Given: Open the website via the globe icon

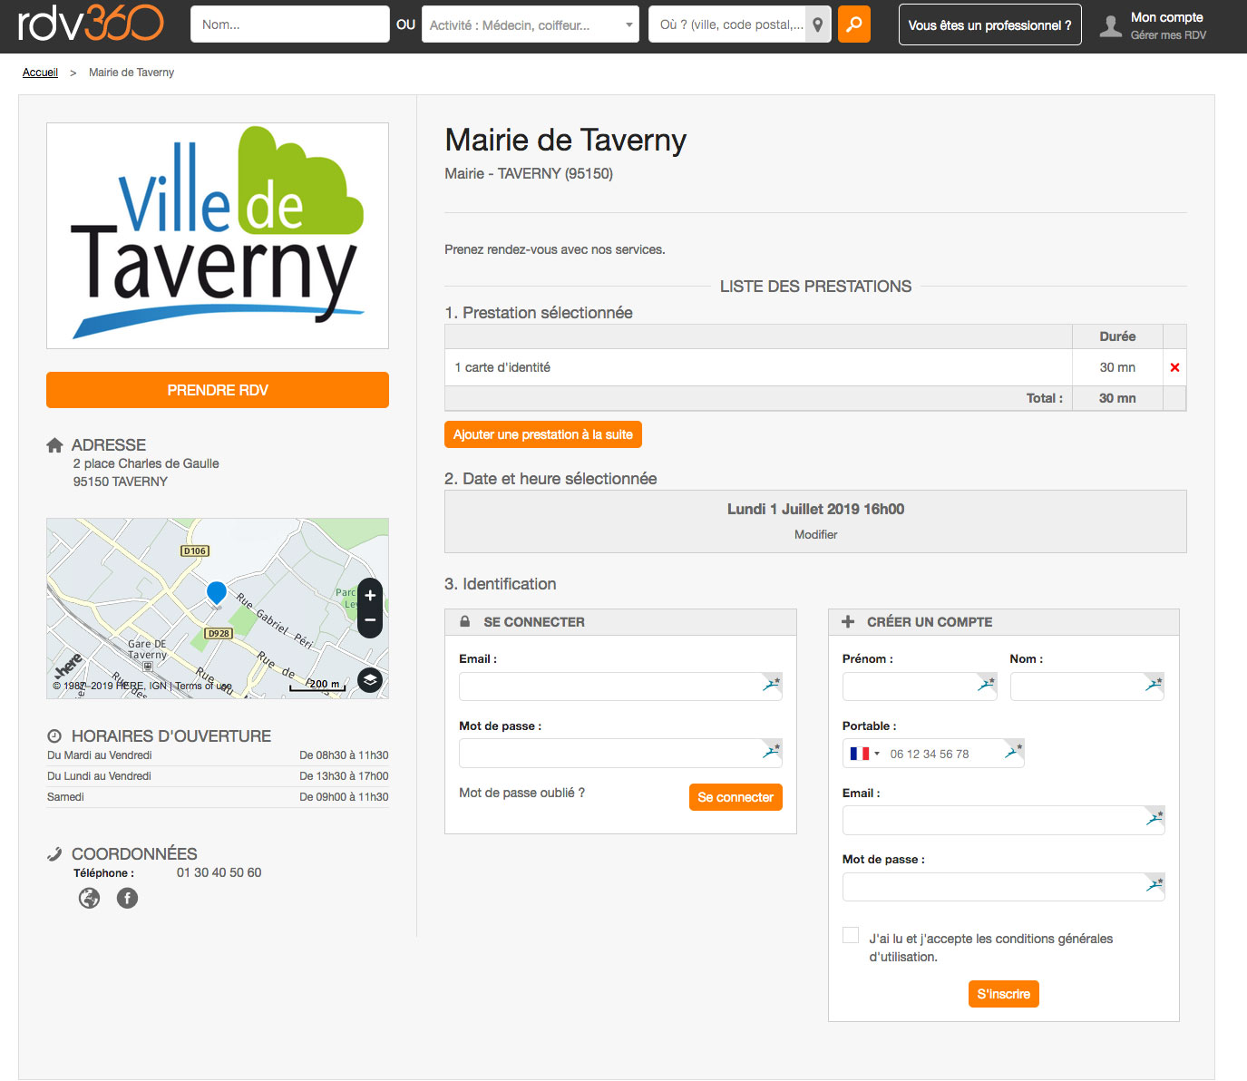Looking at the screenshot, I should (89, 898).
